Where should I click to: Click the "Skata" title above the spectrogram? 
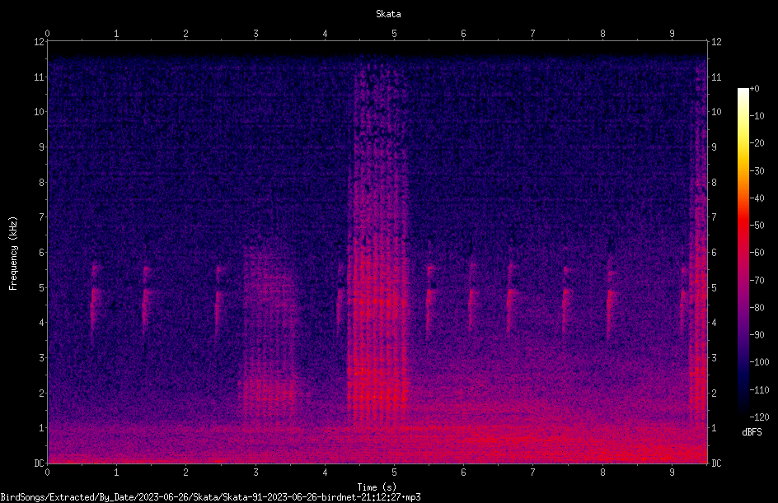388,14
